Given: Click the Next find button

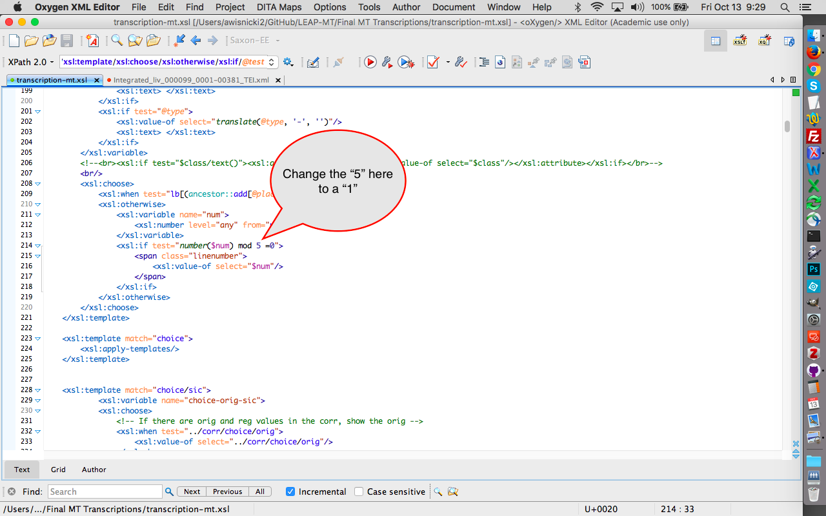Looking at the screenshot, I should pyautogui.click(x=192, y=491).
